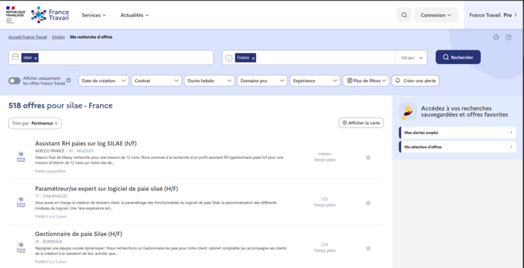Go to 'Emploi' breadcrumb

pyautogui.click(x=59, y=37)
